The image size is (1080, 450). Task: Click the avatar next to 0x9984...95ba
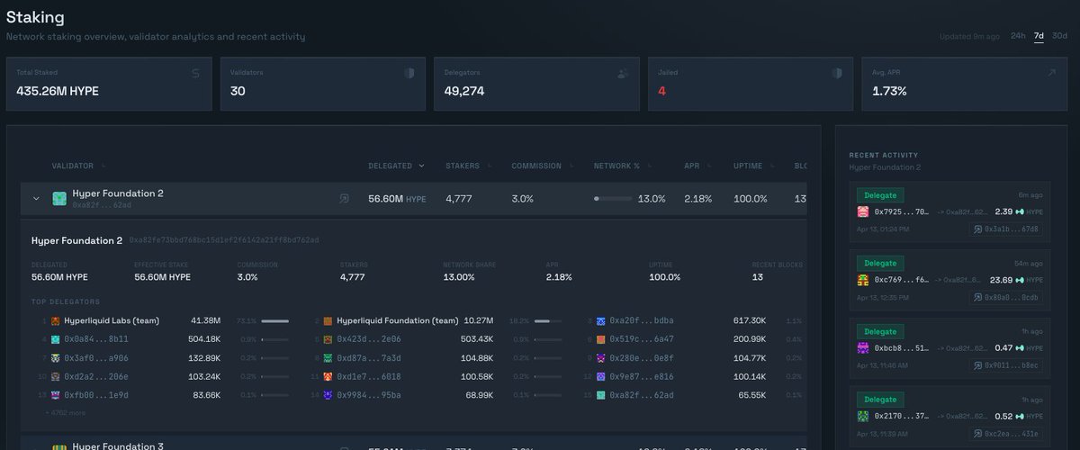click(x=328, y=396)
